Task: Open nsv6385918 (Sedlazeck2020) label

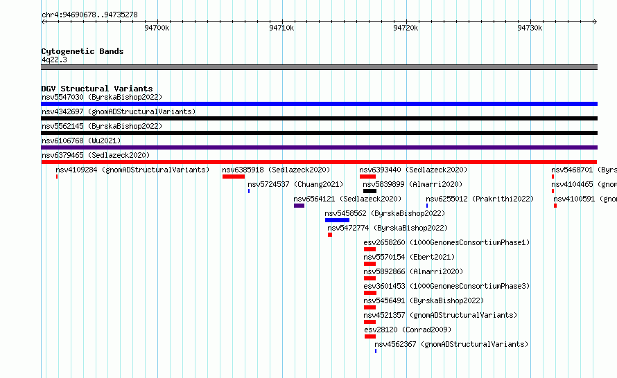Action: (276, 170)
